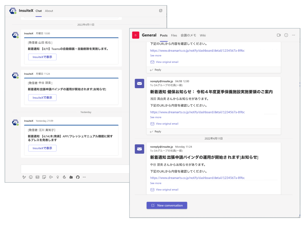This screenshot has width=305, height=228.
Task: Open the Files tab in General
Action: pyautogui.click(x=174, y=35)
